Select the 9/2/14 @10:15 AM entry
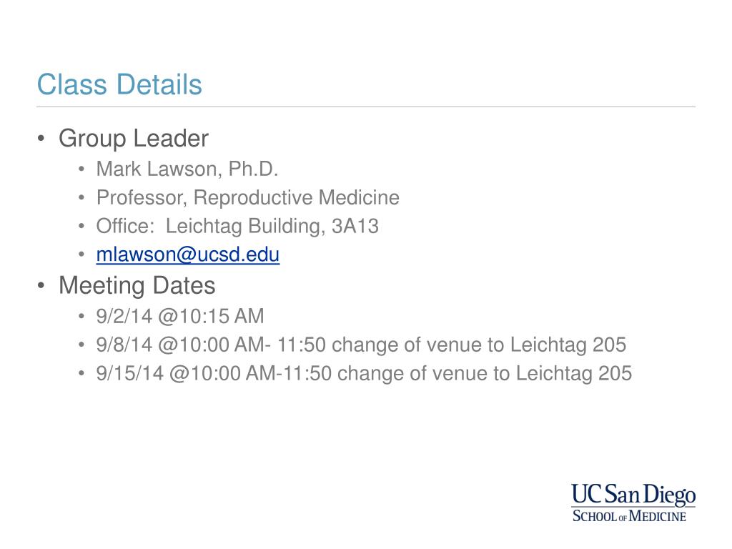Image resolution: width=732 pixels, height=549 pixels. tap(179, 317)
